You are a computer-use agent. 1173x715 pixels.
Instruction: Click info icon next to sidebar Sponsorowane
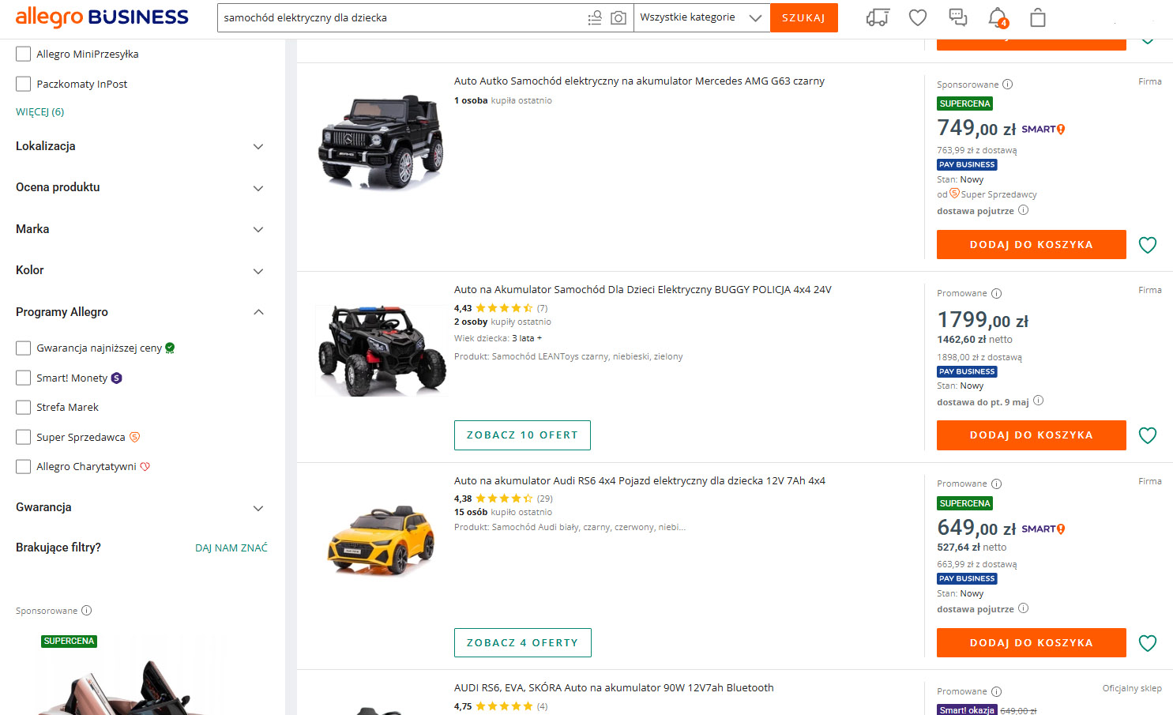87,610
